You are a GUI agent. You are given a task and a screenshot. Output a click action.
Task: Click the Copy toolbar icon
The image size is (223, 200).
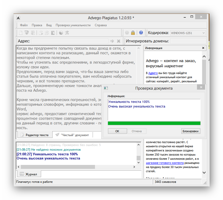[47, 33]
